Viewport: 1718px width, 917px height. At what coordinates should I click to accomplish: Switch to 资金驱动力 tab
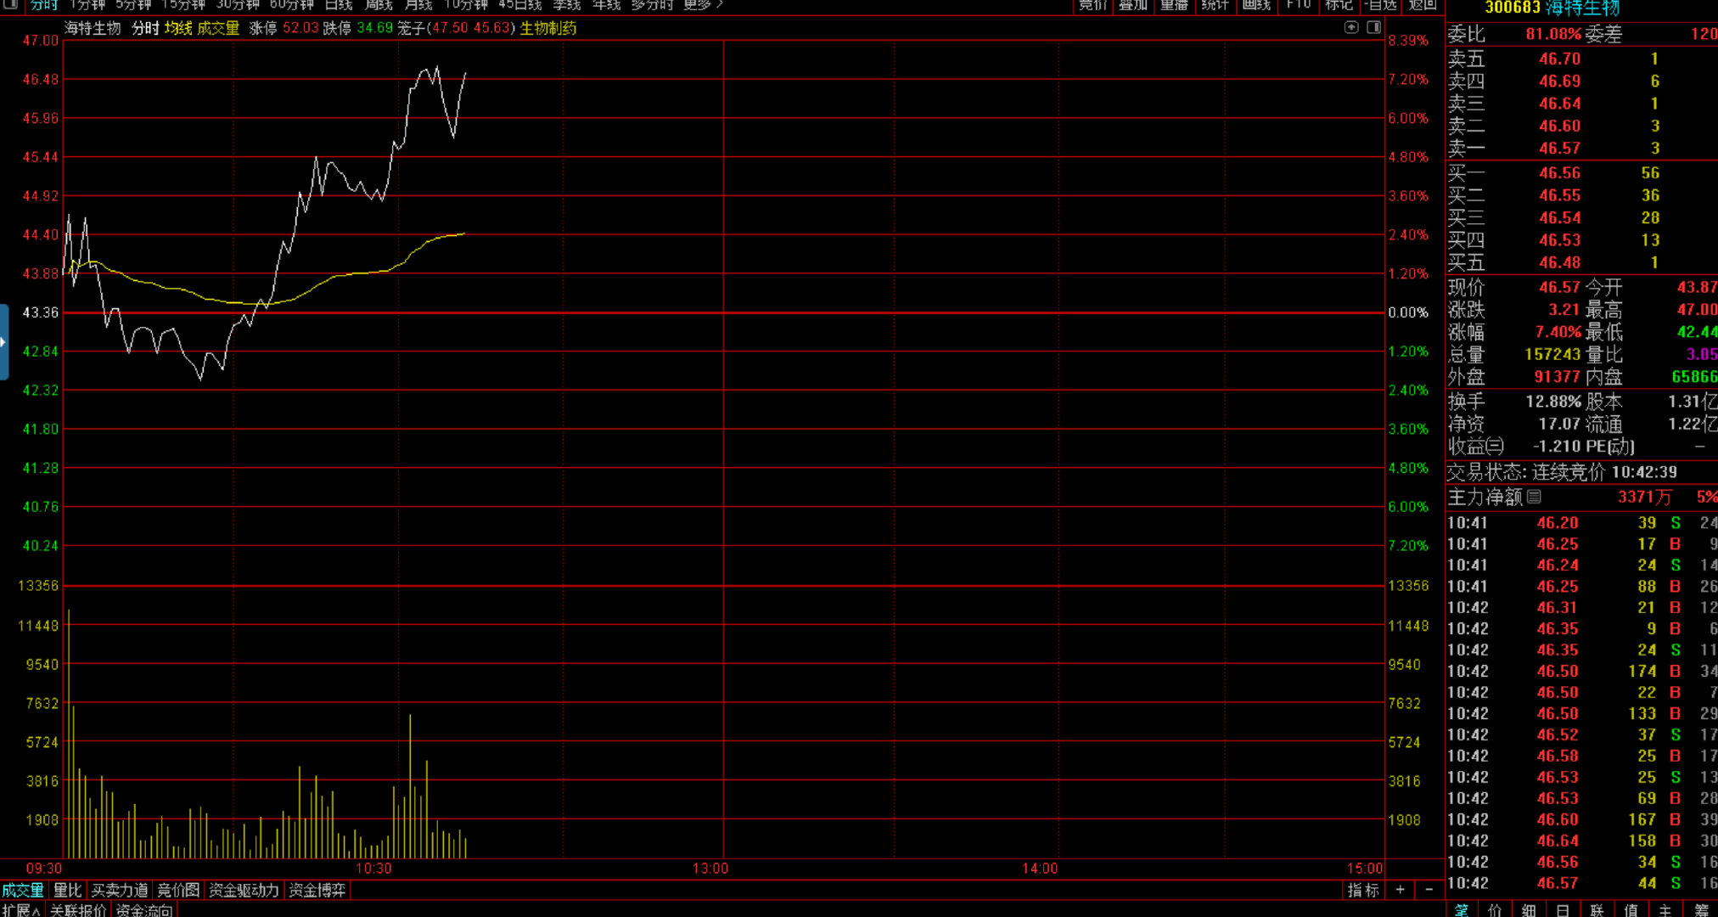244,890
